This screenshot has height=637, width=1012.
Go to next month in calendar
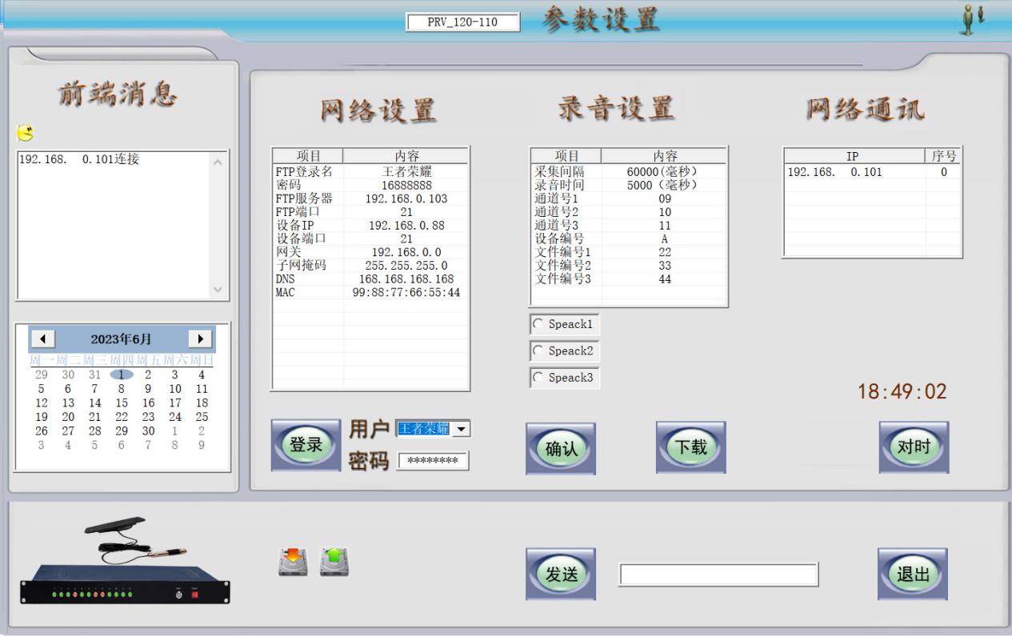tap(201, 339)
